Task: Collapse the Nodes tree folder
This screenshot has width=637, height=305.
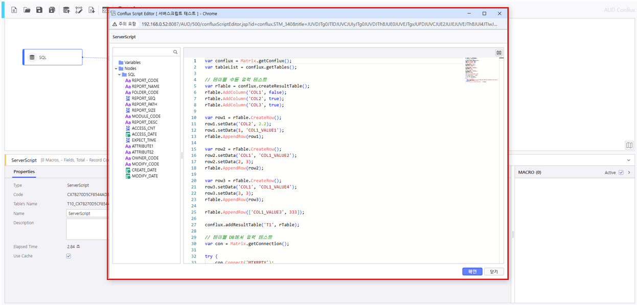Action: [116, 68]
